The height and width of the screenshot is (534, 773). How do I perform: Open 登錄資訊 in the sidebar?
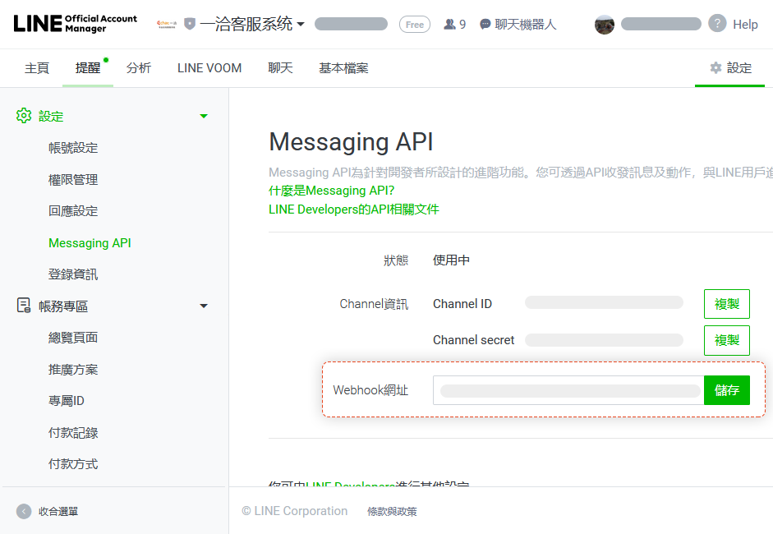click(x=73, y=274)
